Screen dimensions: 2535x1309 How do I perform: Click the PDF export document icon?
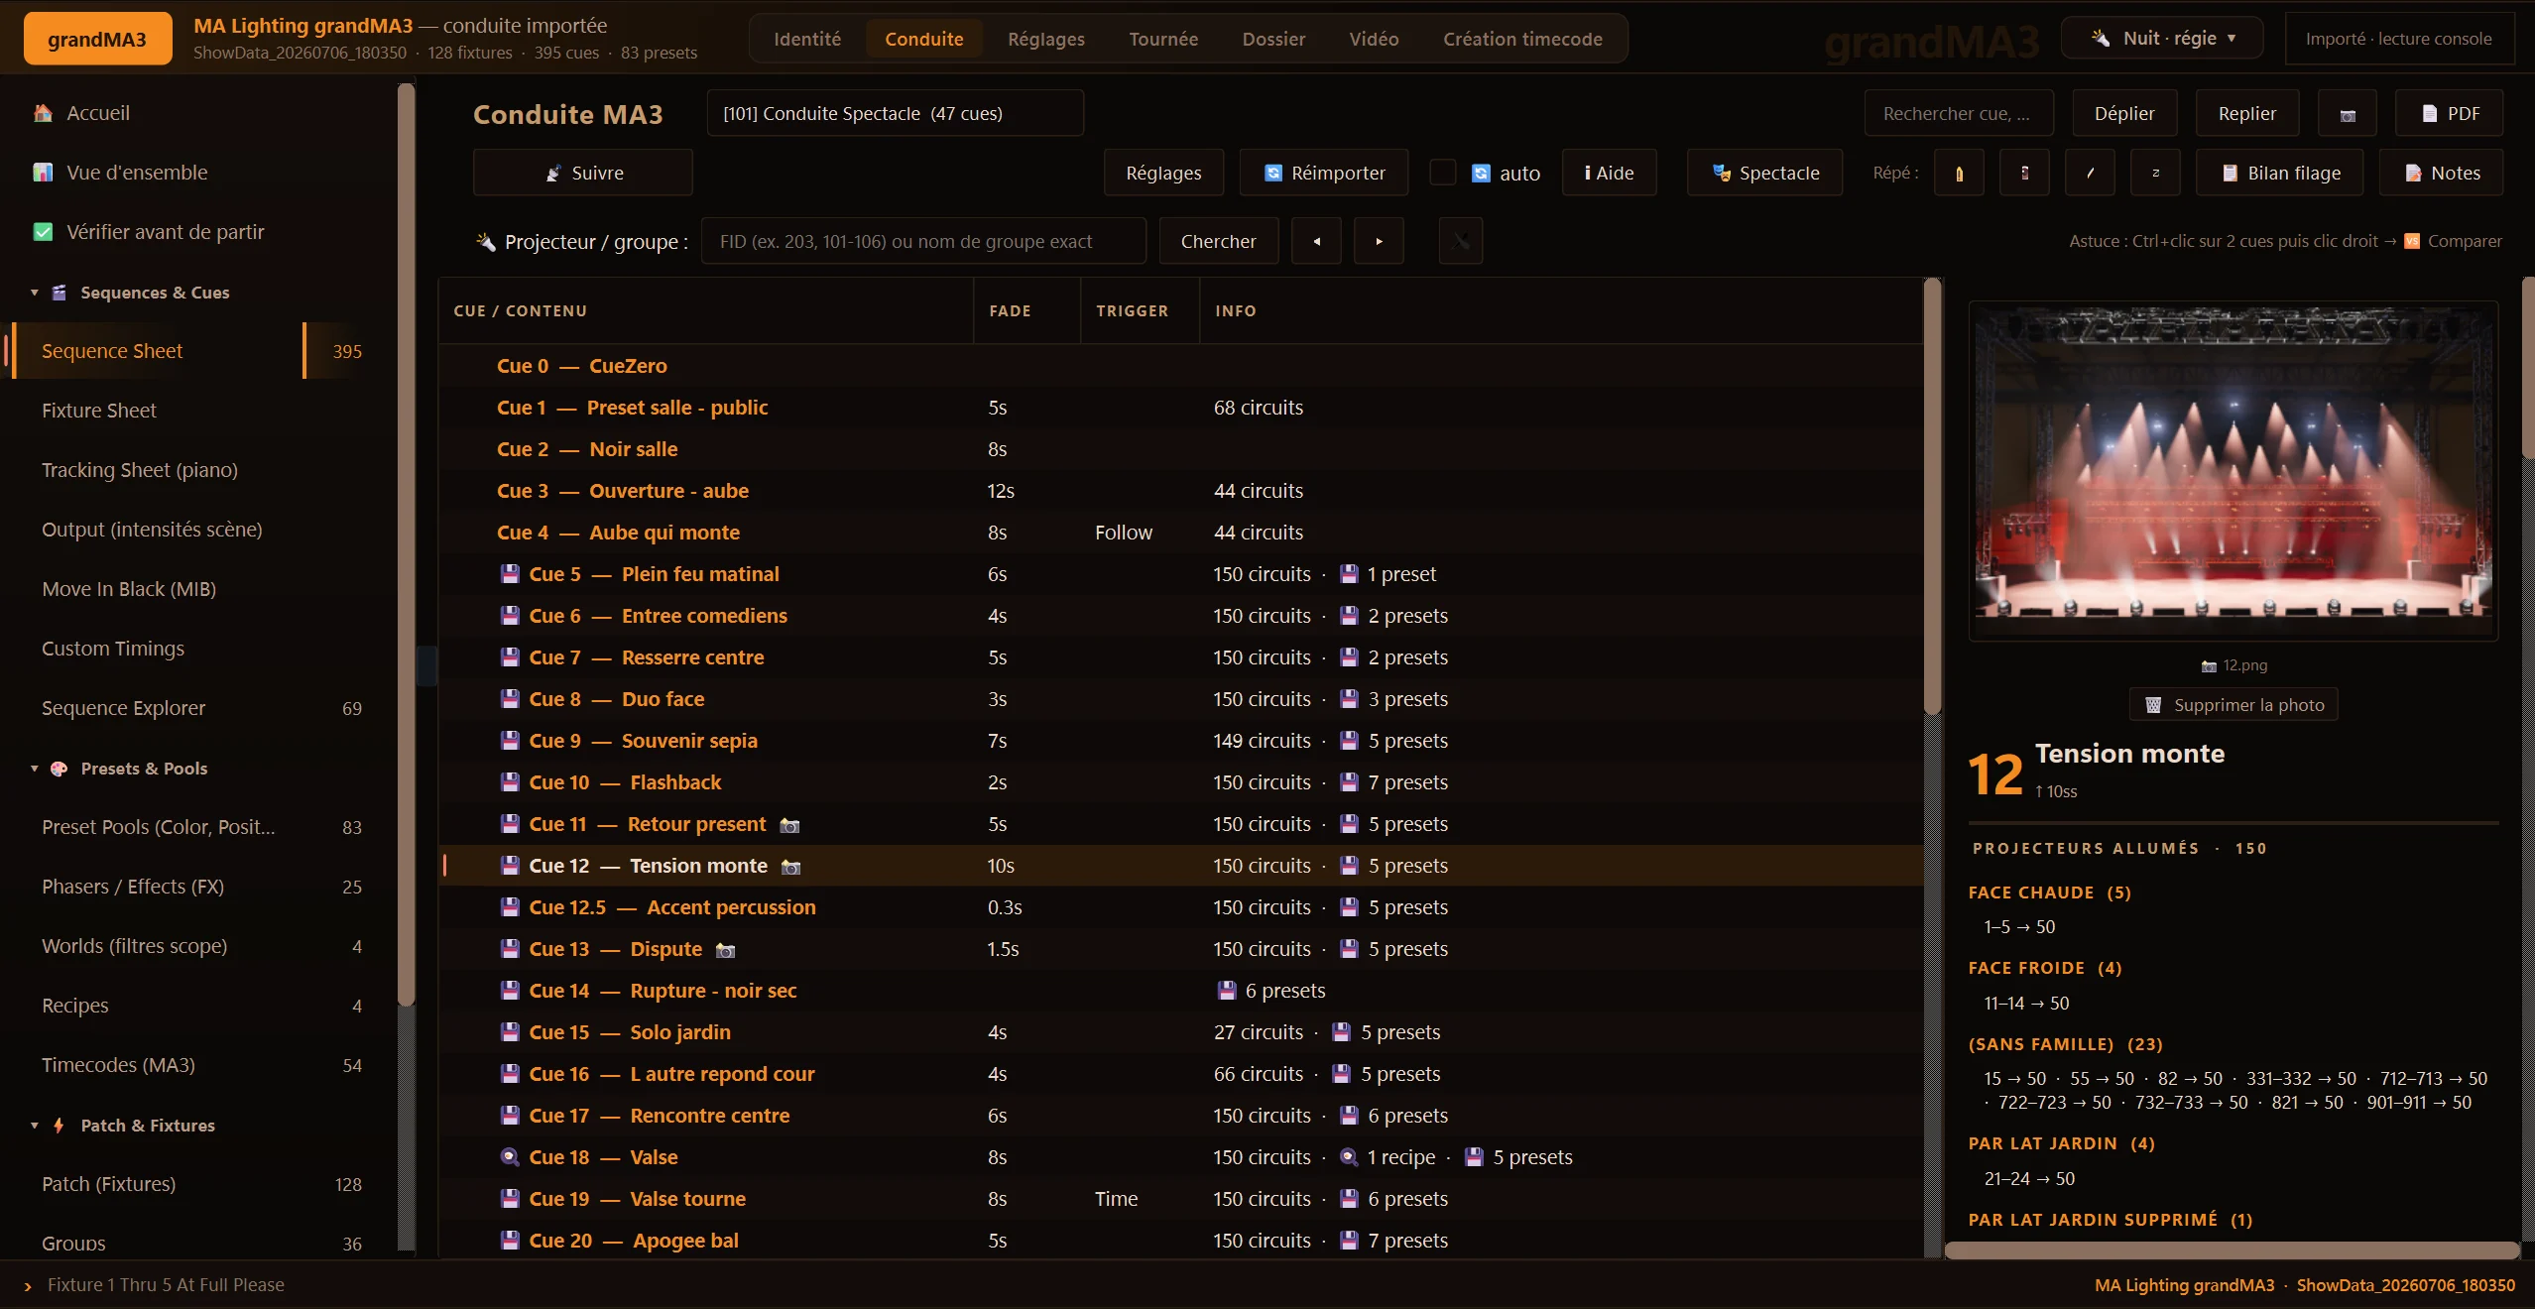click(x=2429, y=114)
